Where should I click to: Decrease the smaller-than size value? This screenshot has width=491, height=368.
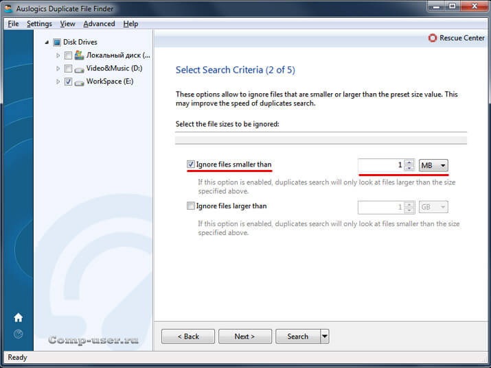[409, 168]
